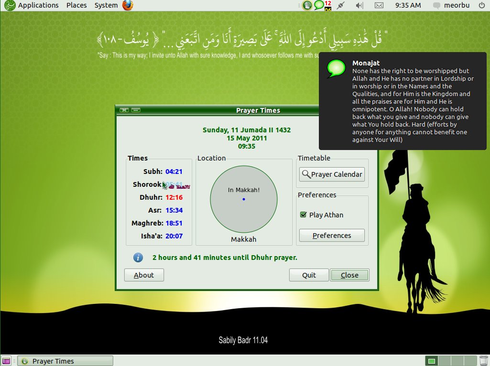The height and width of the screenshot is (366, 490).
Task: Open the meorbu session menu
Action: coord(457,5)
